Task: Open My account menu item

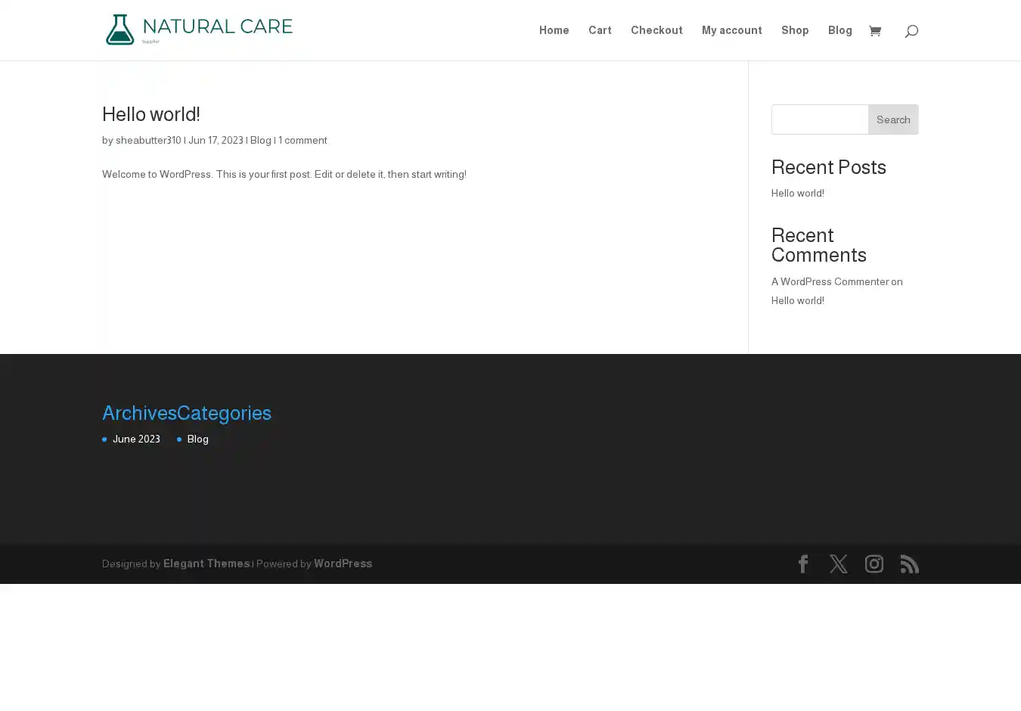Action: pos(731,30)
